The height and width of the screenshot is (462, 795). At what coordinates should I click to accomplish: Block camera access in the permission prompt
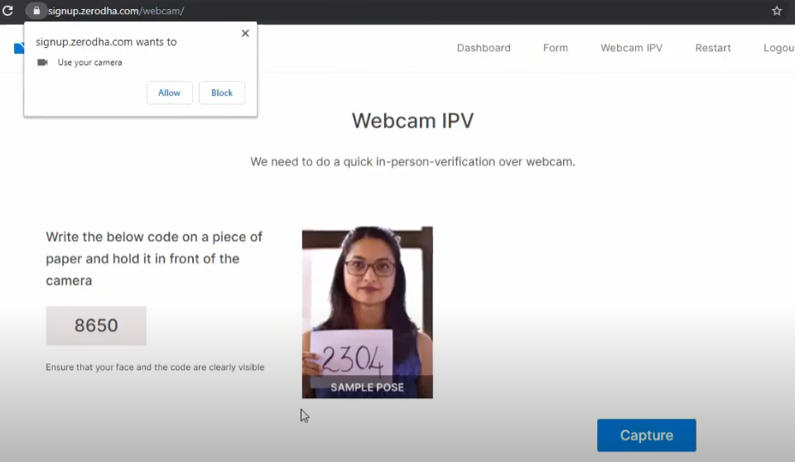(222, 93)
